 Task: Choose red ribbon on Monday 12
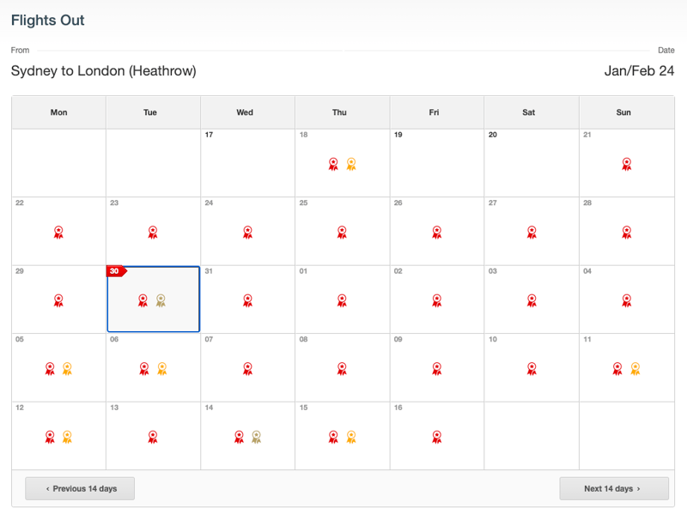point(50,437)
